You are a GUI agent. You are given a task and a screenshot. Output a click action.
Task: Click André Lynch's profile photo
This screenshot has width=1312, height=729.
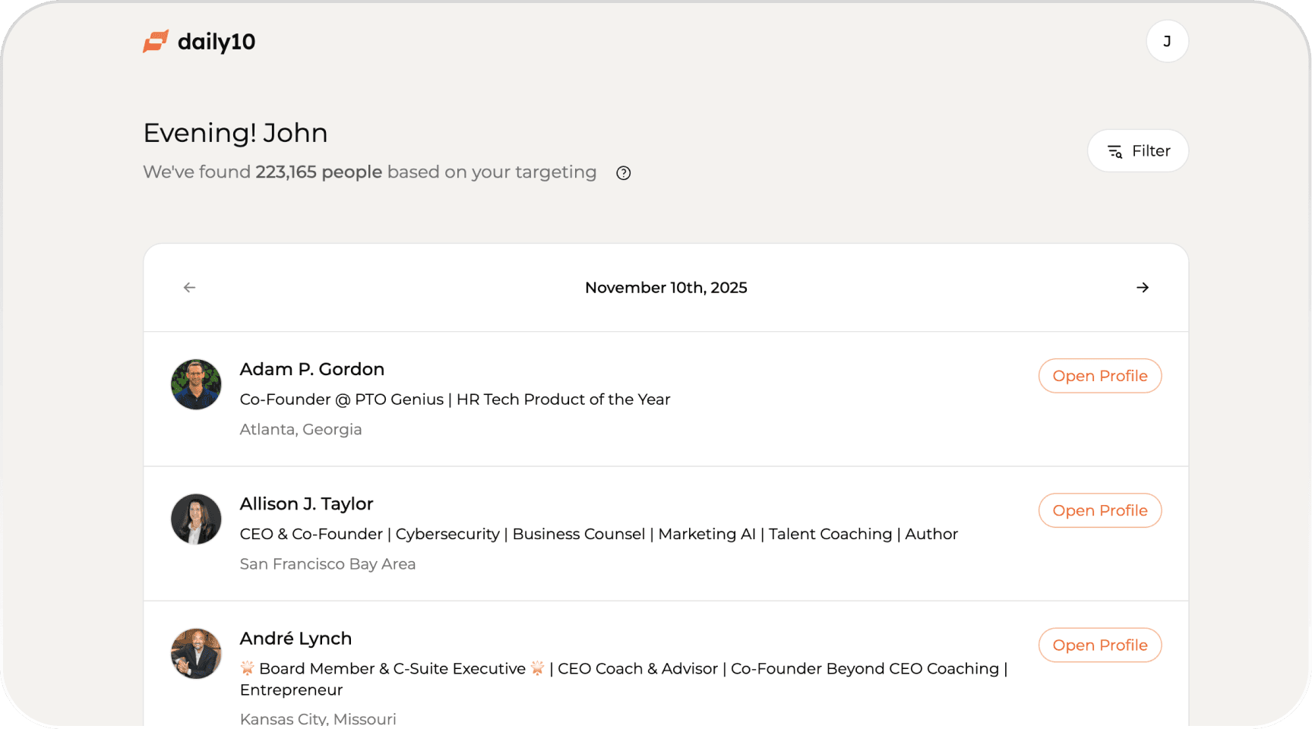196,653
